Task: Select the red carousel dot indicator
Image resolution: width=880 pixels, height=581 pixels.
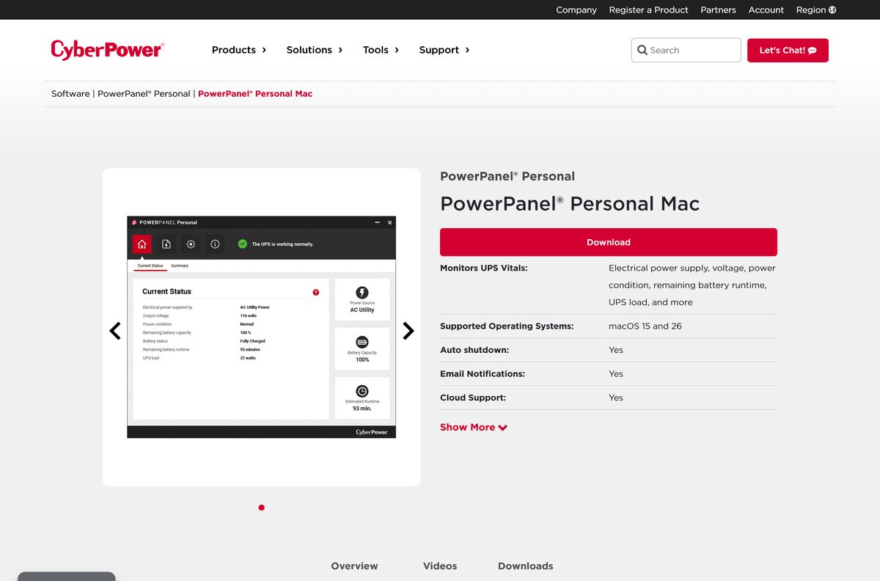Action: [262, 508]
